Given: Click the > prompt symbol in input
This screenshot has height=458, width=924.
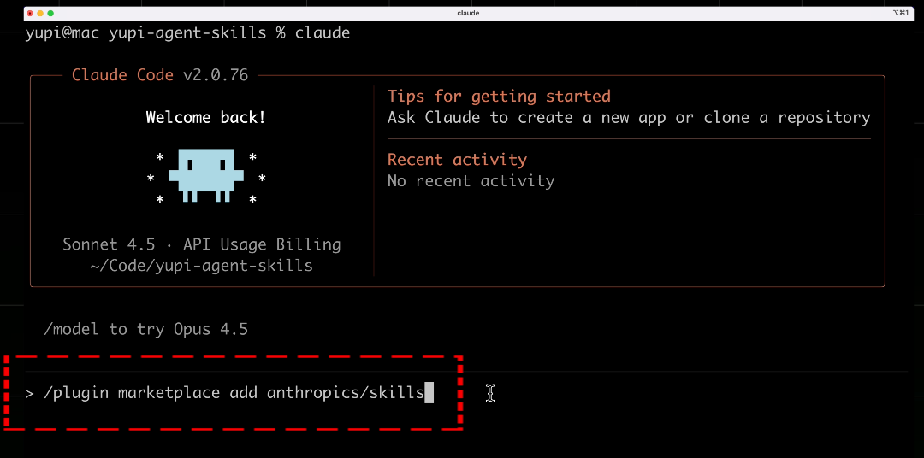Looking at the screenshot, I should click(x=29, y=393).
